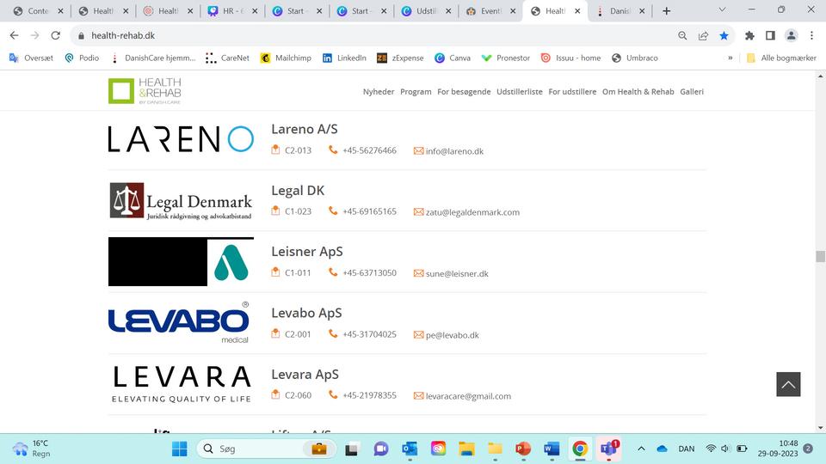
Task: Open the Leisner ApS exhibitor entry
Action: tap(307, 252)
